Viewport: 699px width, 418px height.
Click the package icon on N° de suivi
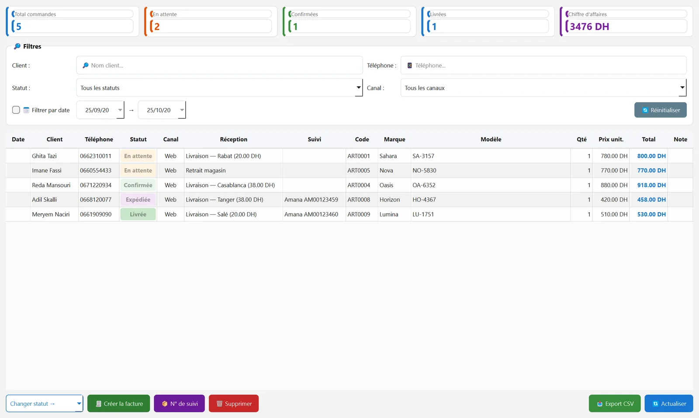[x=165, y=404]
